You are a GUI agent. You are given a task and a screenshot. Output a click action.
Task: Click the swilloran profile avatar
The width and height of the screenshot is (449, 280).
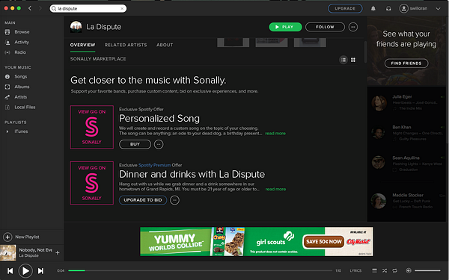pos(404,8)
